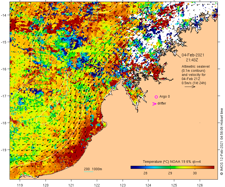
Task: Click the '(0.1m contours)' text
Action: coord(193,71)
